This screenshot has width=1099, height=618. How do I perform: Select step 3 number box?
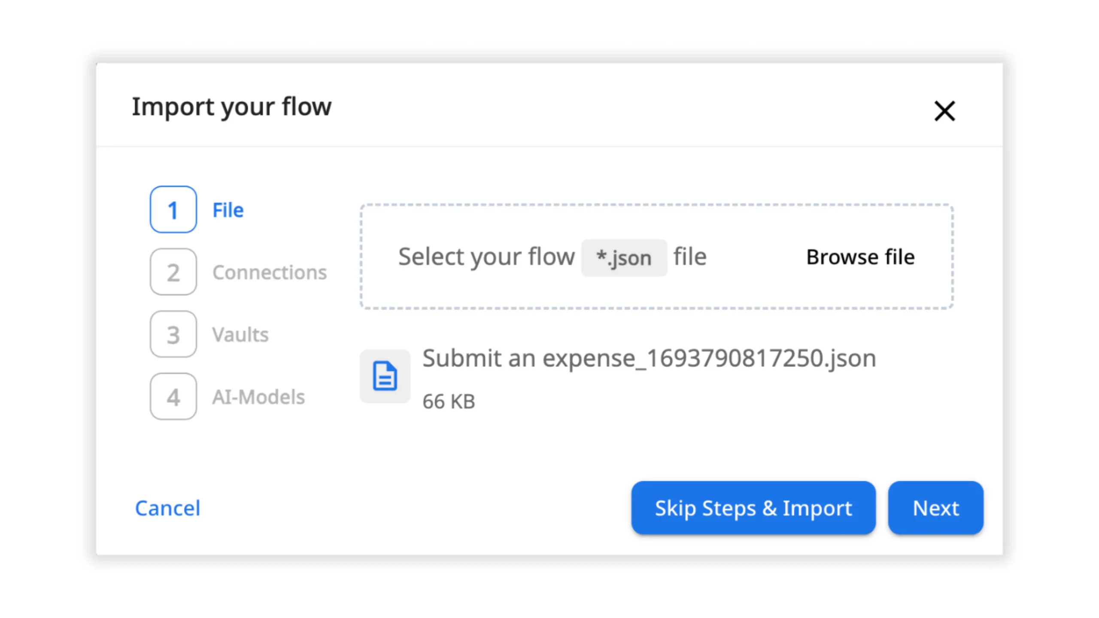click(x=173, y=334)
